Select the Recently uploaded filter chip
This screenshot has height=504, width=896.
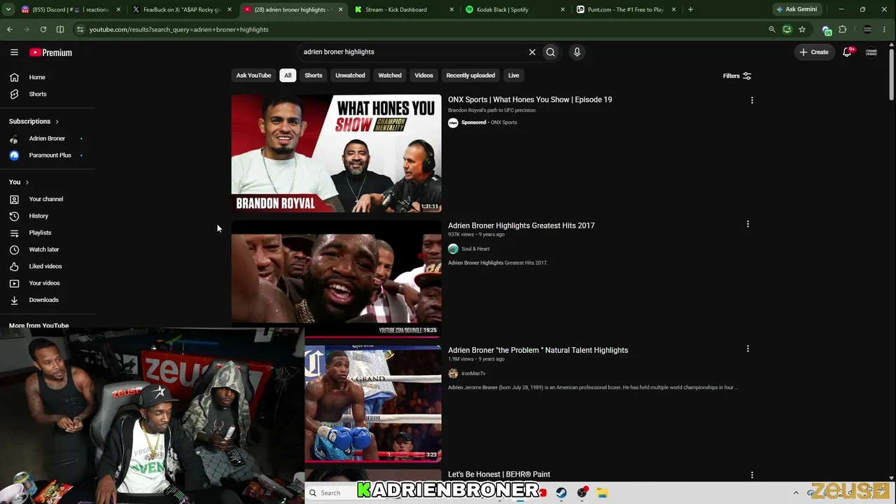470,76
